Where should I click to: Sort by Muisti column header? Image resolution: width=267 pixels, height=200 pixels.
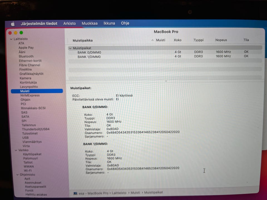coord(160,40)
